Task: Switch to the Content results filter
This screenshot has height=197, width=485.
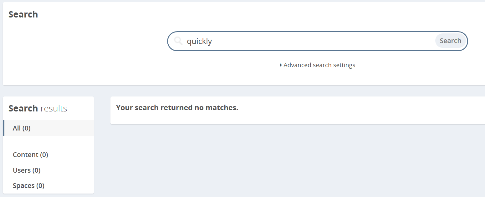Action: pyautogui.click(x=30, y=155)
